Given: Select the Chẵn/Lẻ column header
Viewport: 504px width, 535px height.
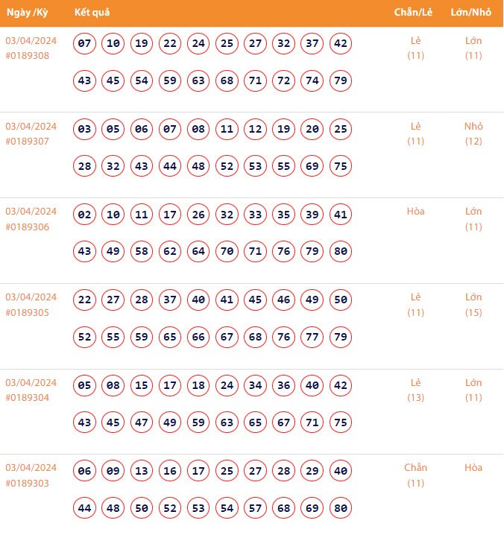Looking at the screenshot, I should pos(415,13).
